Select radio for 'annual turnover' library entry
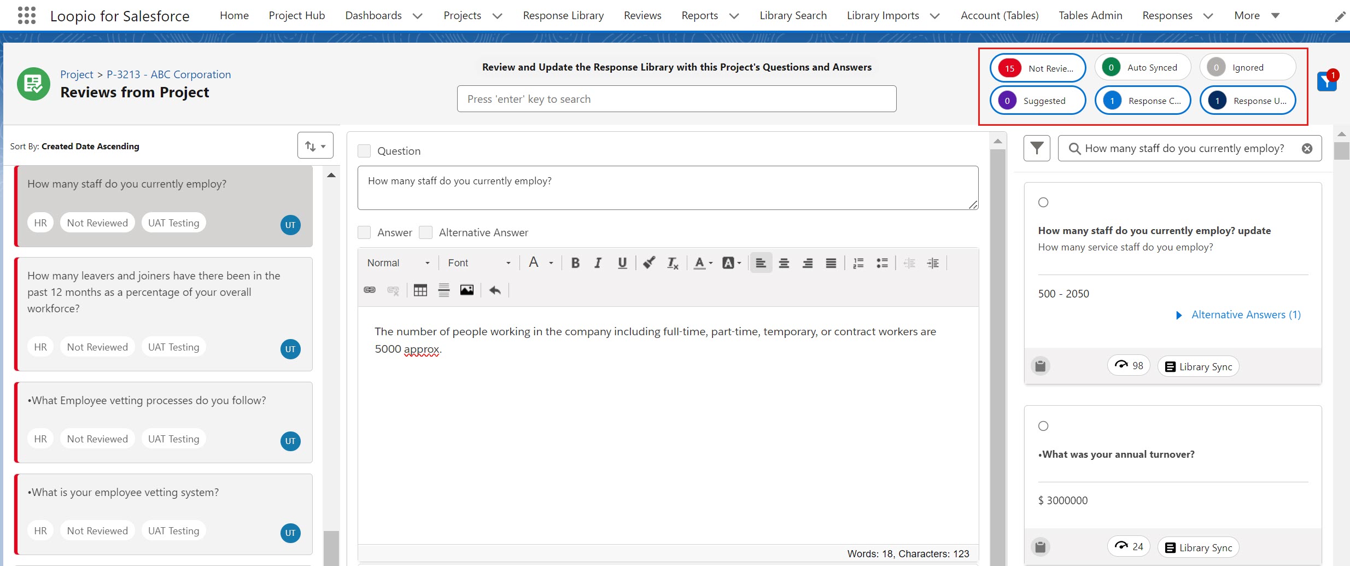This screenshot has width=1350, height=566. coord(1043,426)
